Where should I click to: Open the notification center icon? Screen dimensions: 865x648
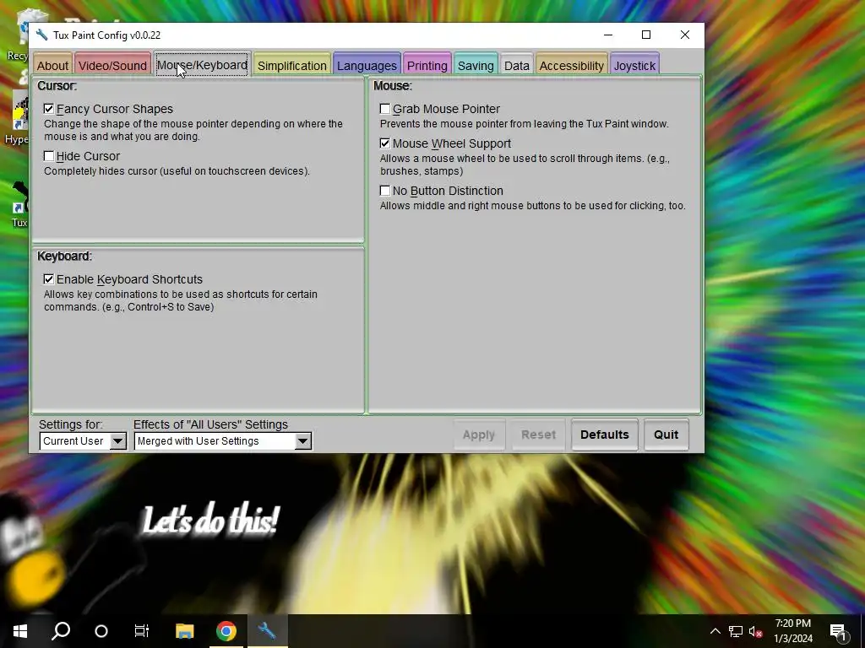pyautogui.click(x=839, y=631)
